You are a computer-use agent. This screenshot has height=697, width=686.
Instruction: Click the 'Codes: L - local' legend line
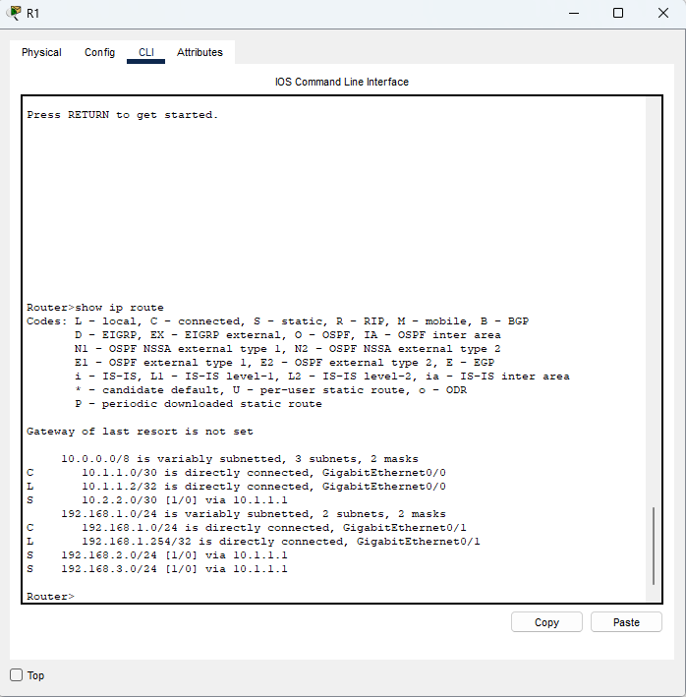[278, 320]
